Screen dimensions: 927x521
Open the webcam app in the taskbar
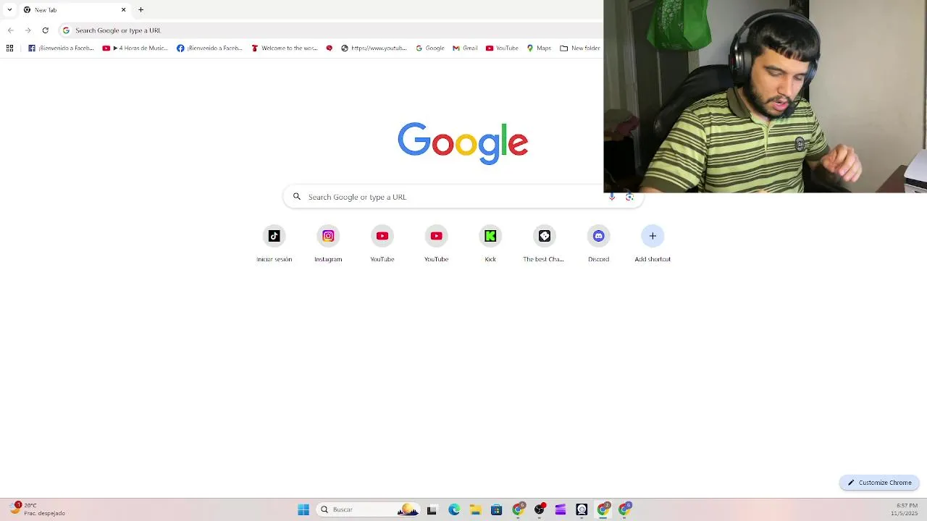582,509
